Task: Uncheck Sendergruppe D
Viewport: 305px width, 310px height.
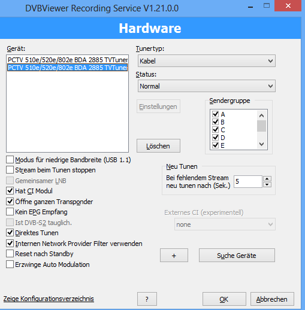Action: [216, 138]
